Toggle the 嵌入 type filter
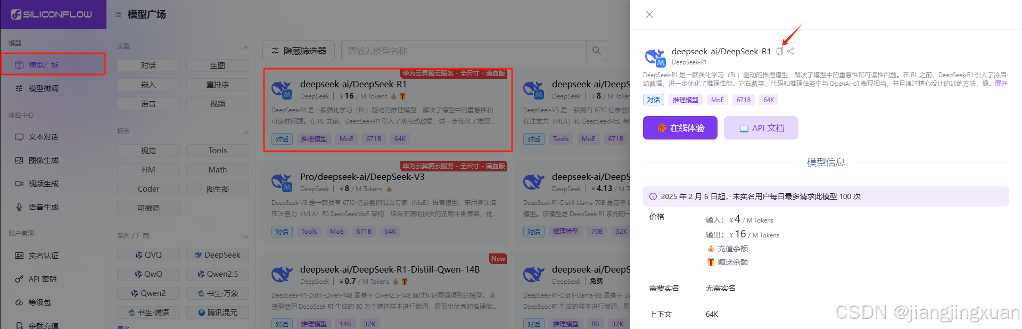Viewport: 1022px width, 329px height. coord(149,85)
